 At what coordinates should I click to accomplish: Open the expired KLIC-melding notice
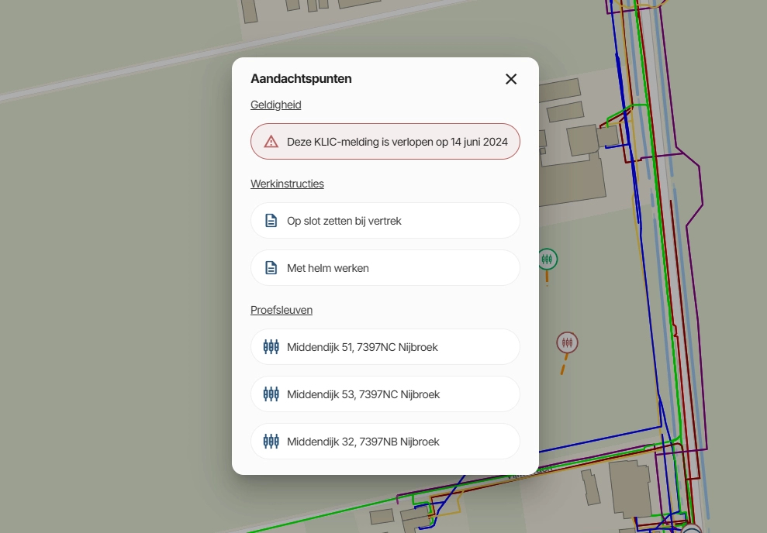[385, 142]
